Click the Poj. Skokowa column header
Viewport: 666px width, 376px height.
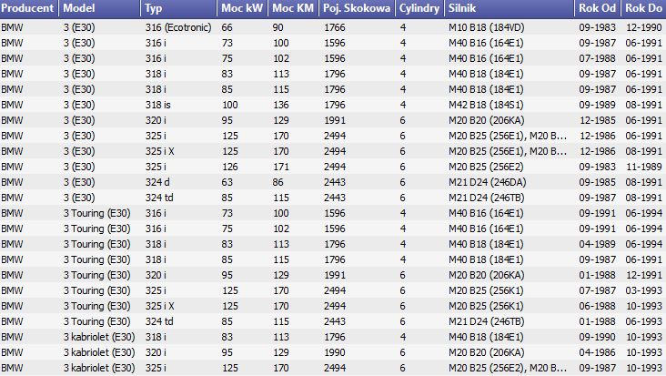click(x=358, y=8)
